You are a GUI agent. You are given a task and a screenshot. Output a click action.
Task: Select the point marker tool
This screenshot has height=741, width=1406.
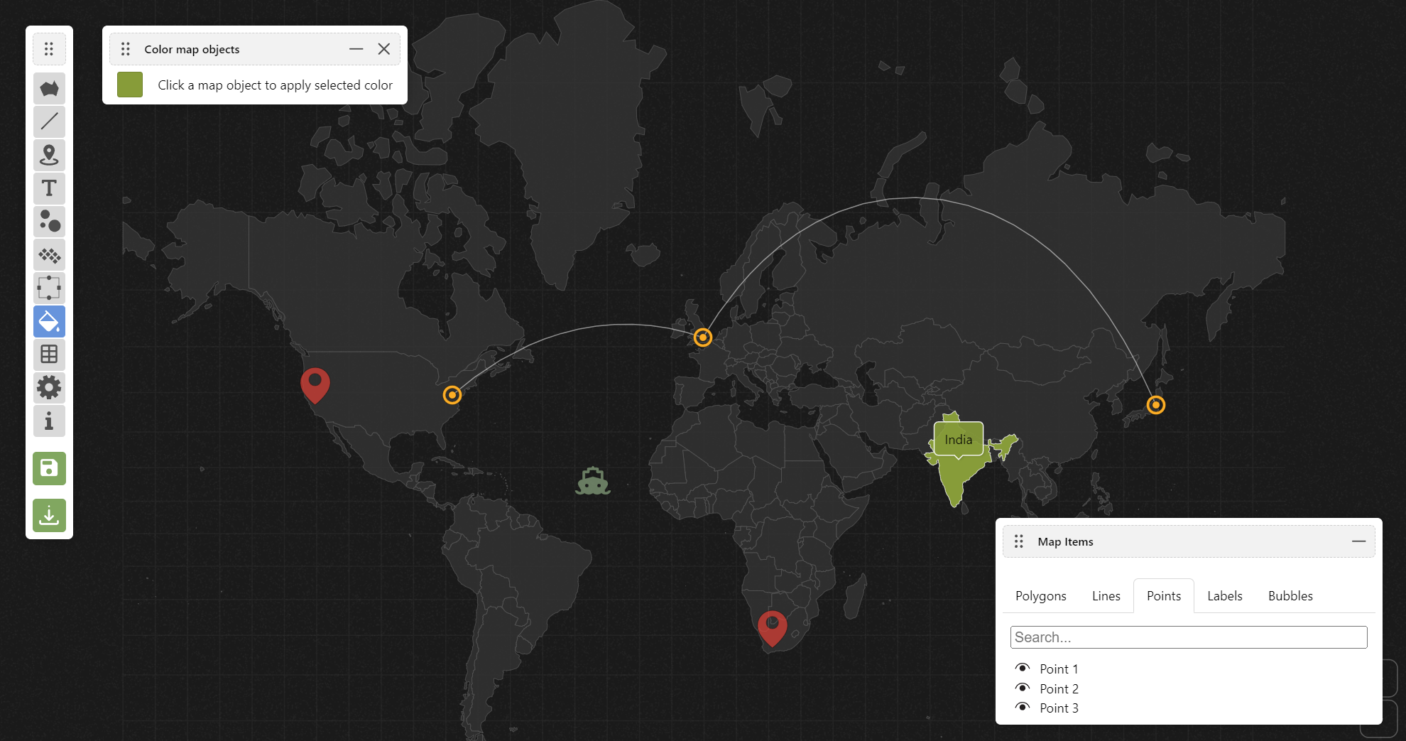[x=49, y=155]
